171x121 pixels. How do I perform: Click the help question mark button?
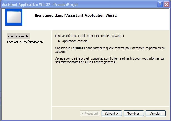(x=160, y=4)
